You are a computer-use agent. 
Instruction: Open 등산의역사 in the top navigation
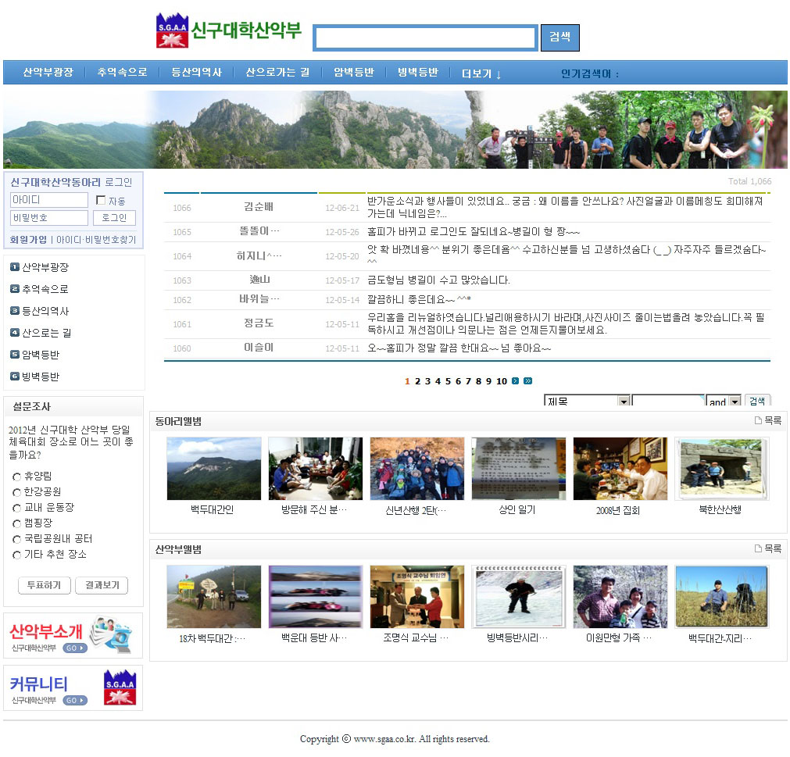tap(196, 73)
